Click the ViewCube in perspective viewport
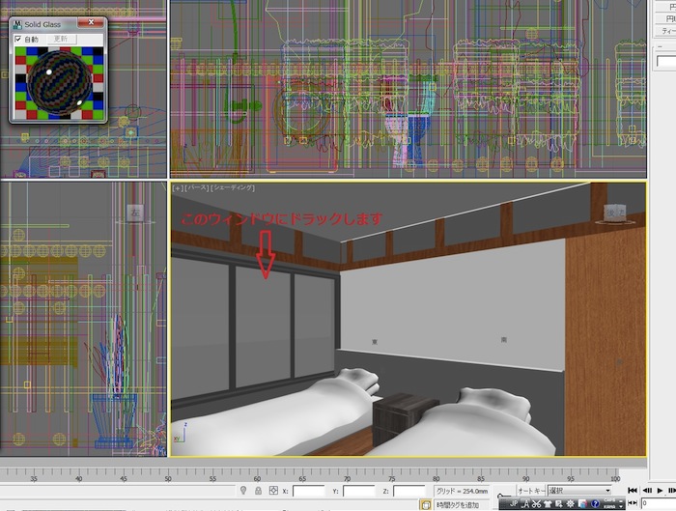Screen dimensions: 676x511 [614, 213]
